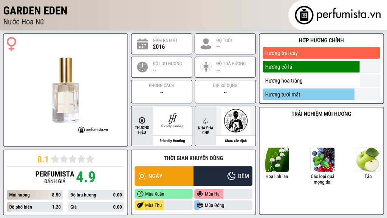Click the Độ phổ biến 1.20 score bar
Screen dimensions: 387x218
pos(35,207)
